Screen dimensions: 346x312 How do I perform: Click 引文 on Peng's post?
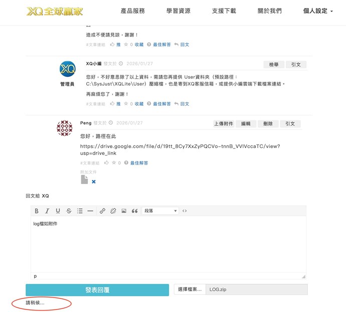click(x=290, y=124)
